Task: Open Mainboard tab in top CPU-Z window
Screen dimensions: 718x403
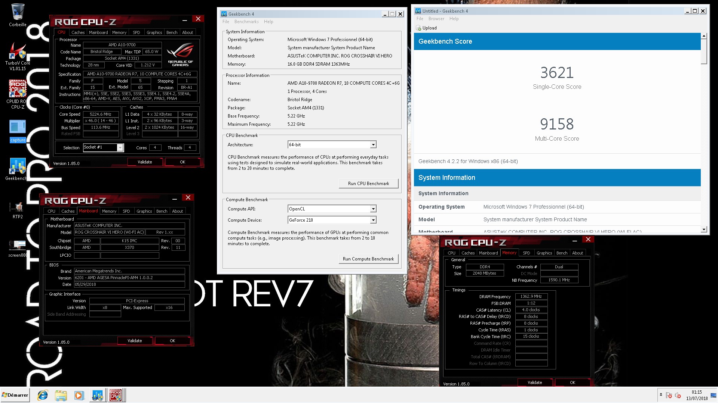Action: click(98, 32)
